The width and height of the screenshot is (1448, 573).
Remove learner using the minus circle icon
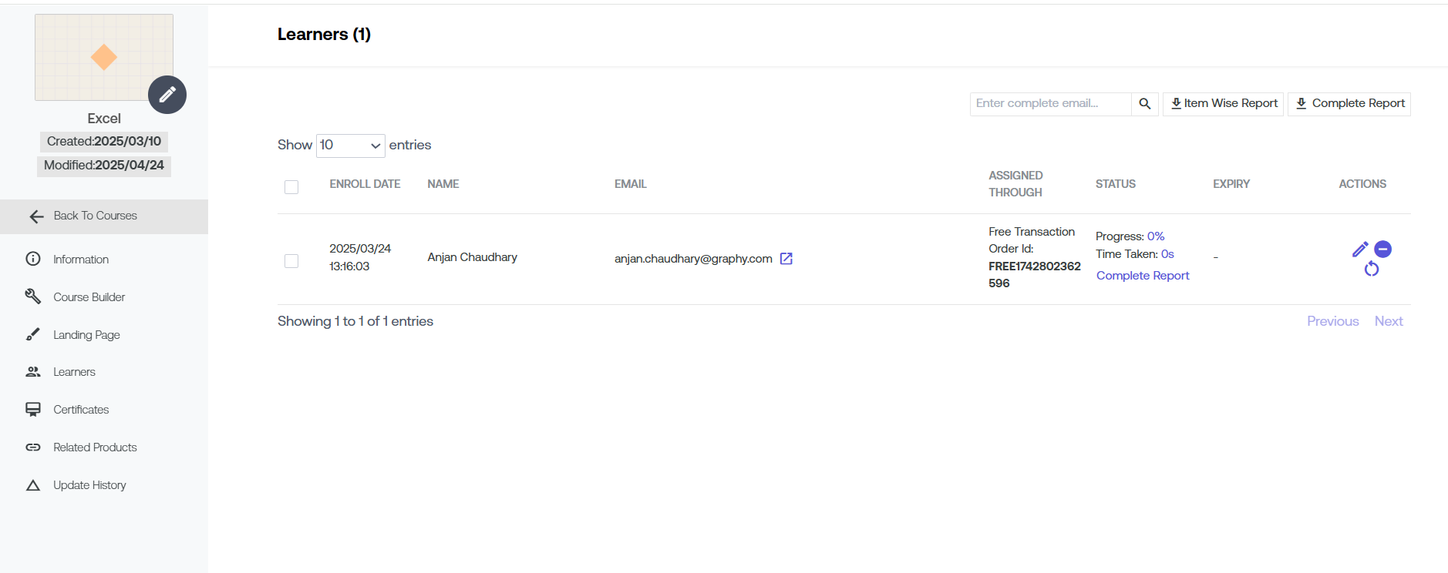coord(1382,250)
